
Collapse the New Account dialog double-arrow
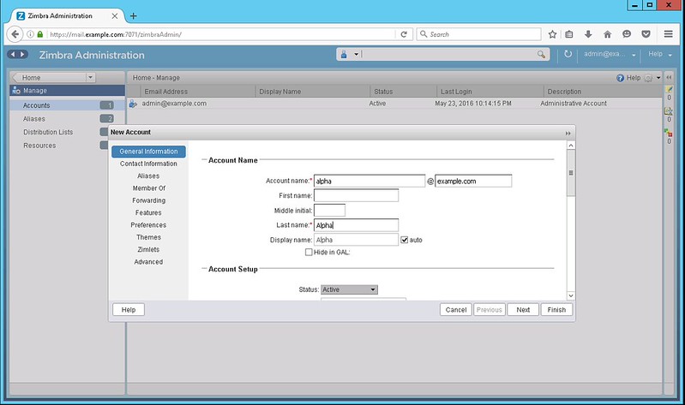568,134
